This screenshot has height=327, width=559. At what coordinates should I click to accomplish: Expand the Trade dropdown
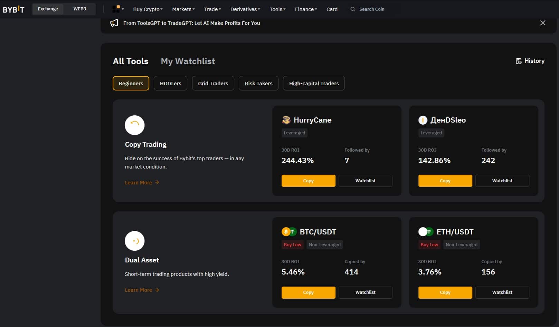point(212,9)
